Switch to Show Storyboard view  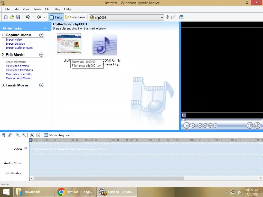pyautogui.click(x=58, y=135)
